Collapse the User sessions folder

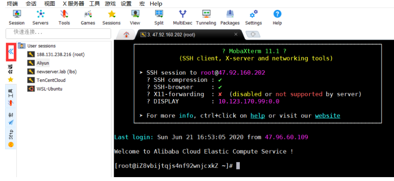pyautogui.click(x=22, y=46)
